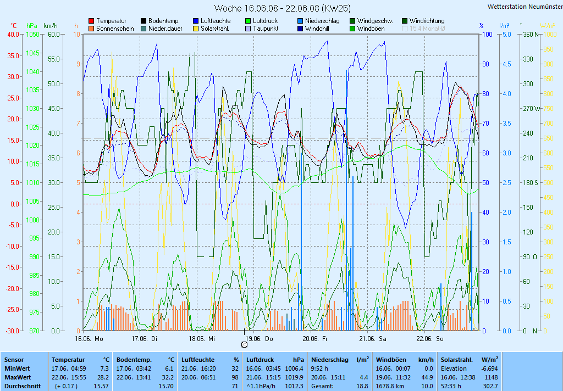Image resolution: width=563 pixels, height=391 pixels.
Task: Click the dark blue Windchill legend swatch
Action: point(300,29)
